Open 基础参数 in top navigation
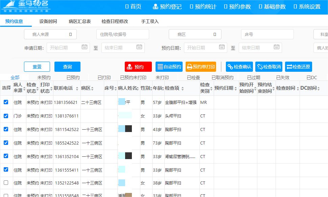The width and height of the screenshot is (328, 197). [x=272, y=7]
